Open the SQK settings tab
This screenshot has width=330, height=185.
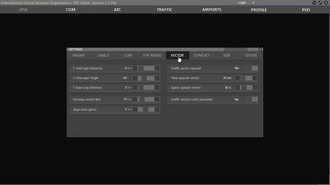(226, 55)
